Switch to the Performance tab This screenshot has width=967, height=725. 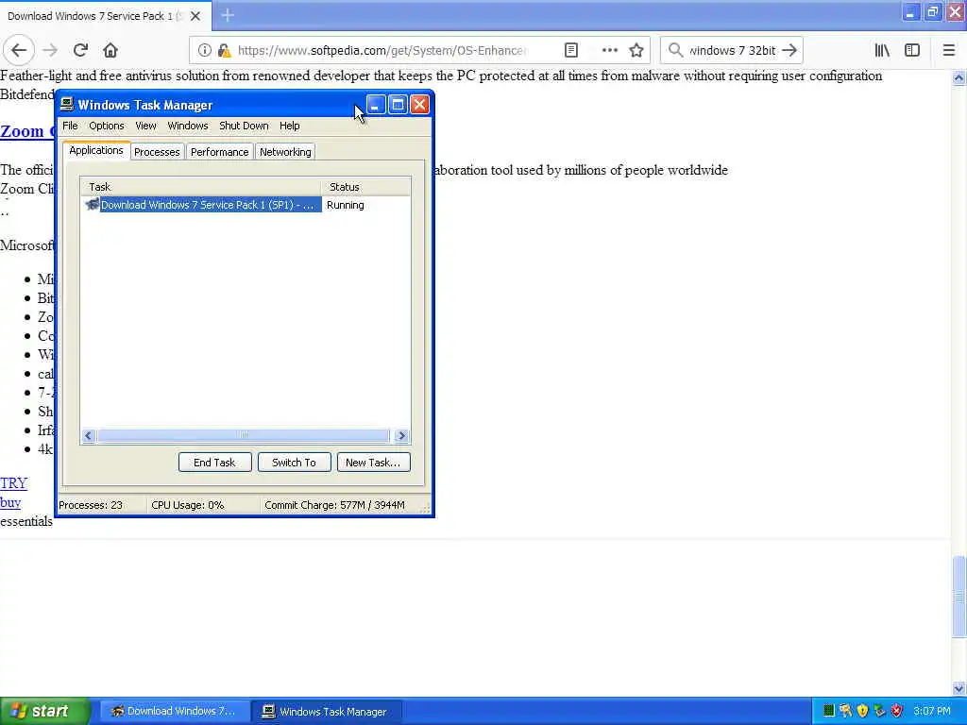pos(219,152)
